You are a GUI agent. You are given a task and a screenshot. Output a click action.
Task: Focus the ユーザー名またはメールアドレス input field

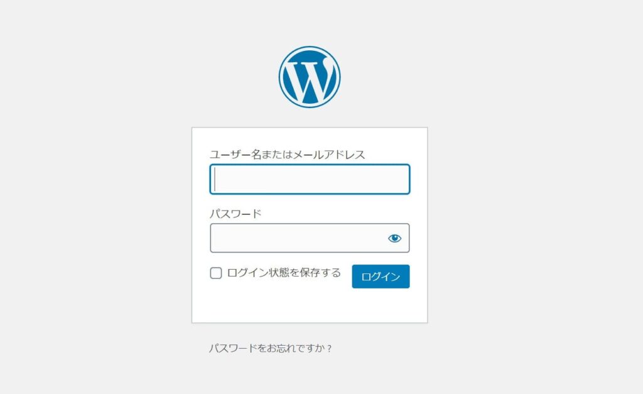click(310, 179)
